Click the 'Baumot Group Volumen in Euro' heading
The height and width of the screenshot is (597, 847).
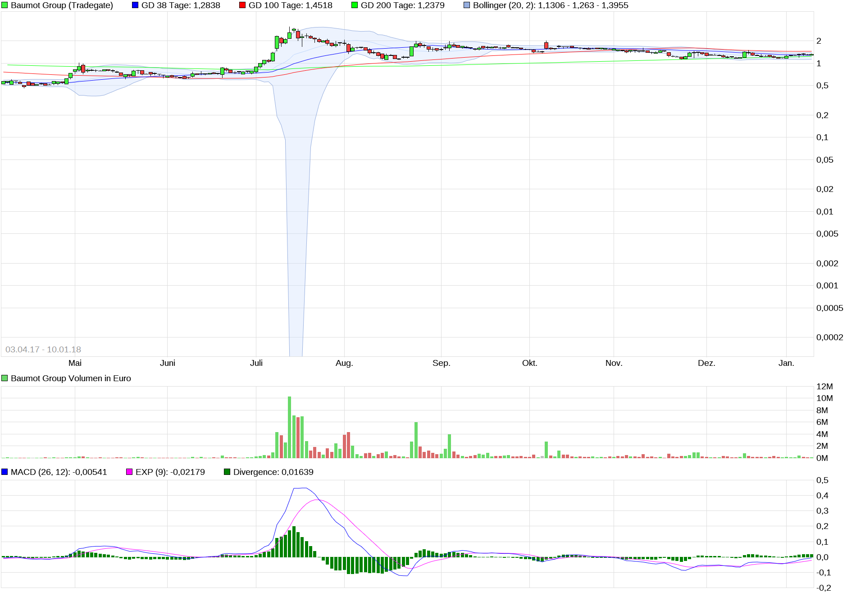click(71, 378)
